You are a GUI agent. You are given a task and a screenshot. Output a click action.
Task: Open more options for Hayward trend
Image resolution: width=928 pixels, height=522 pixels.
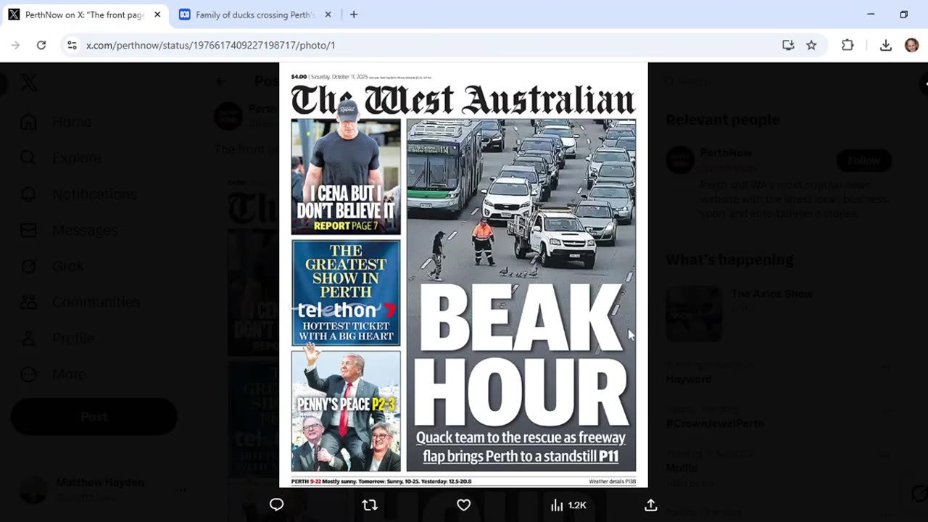[x=885, y=367]
